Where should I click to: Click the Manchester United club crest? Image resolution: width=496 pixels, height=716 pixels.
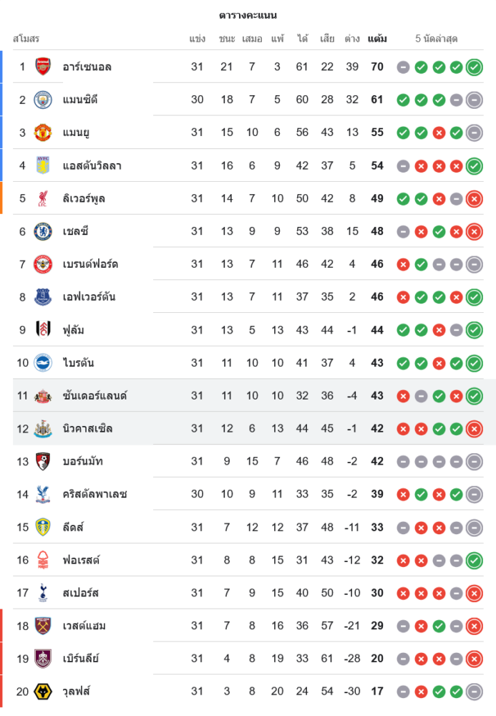44,132
